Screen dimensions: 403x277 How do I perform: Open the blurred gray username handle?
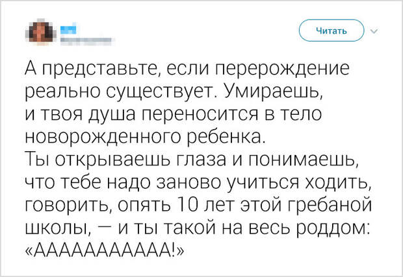[x=87, y=40]
